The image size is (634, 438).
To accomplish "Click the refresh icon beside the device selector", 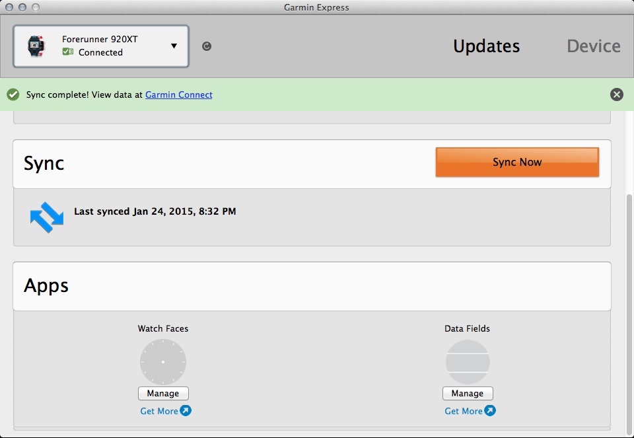I will (207, 46).
